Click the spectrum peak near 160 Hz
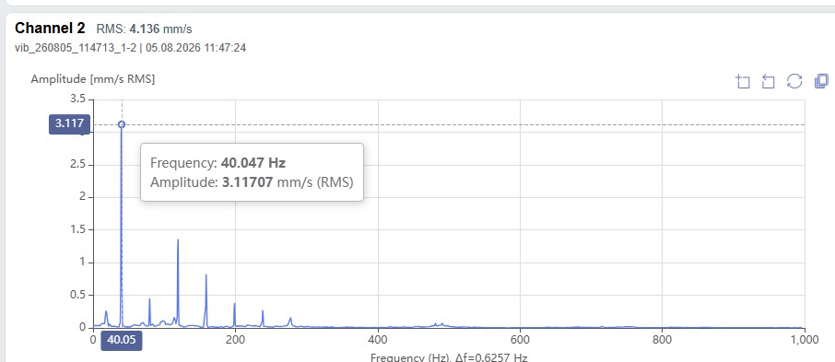The image size is (835, 362). point(206,275)
